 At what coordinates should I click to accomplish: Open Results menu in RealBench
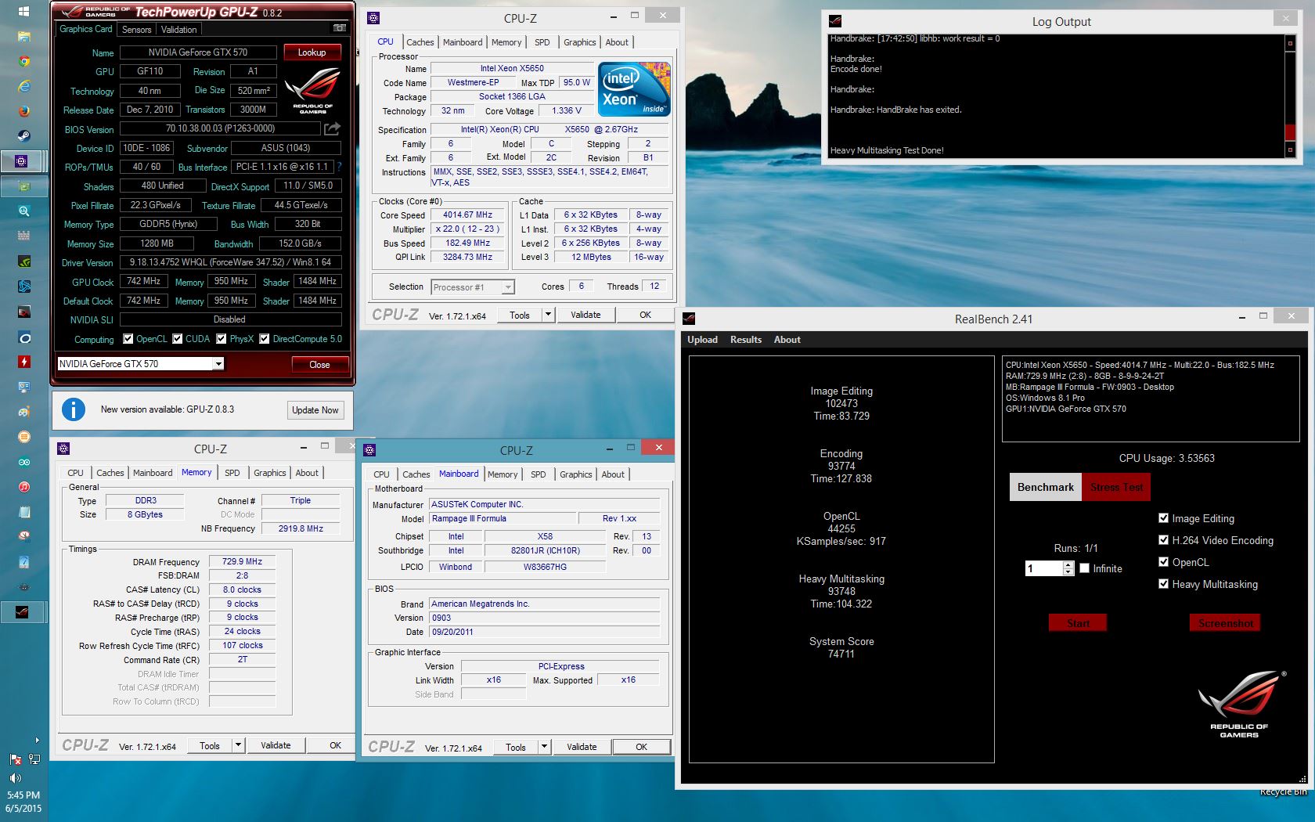(x=745, y=340)
